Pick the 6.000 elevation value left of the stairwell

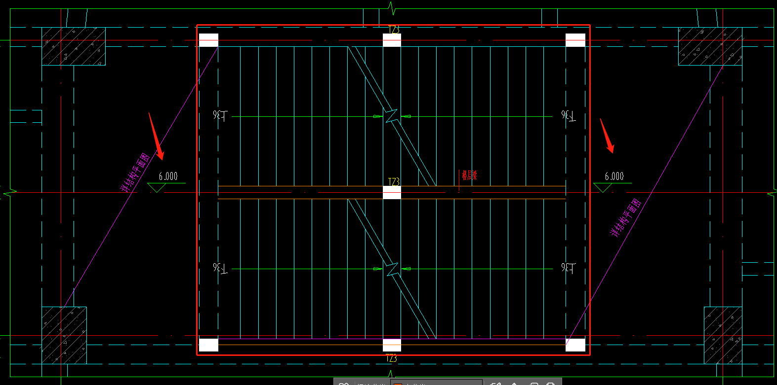(168, 176)
